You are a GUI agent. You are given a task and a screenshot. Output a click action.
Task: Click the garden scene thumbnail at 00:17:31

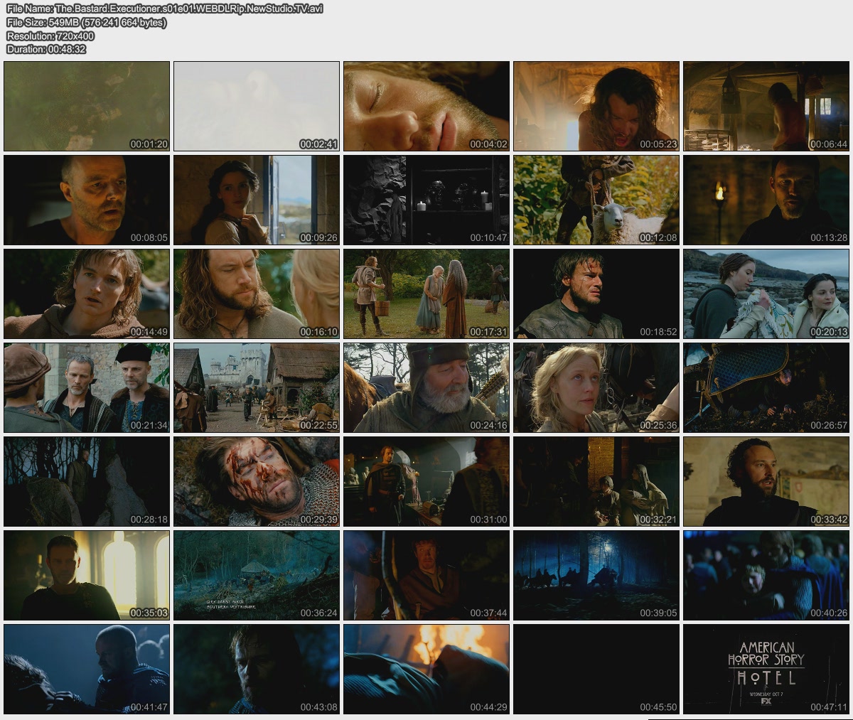(x=426, y=294)
